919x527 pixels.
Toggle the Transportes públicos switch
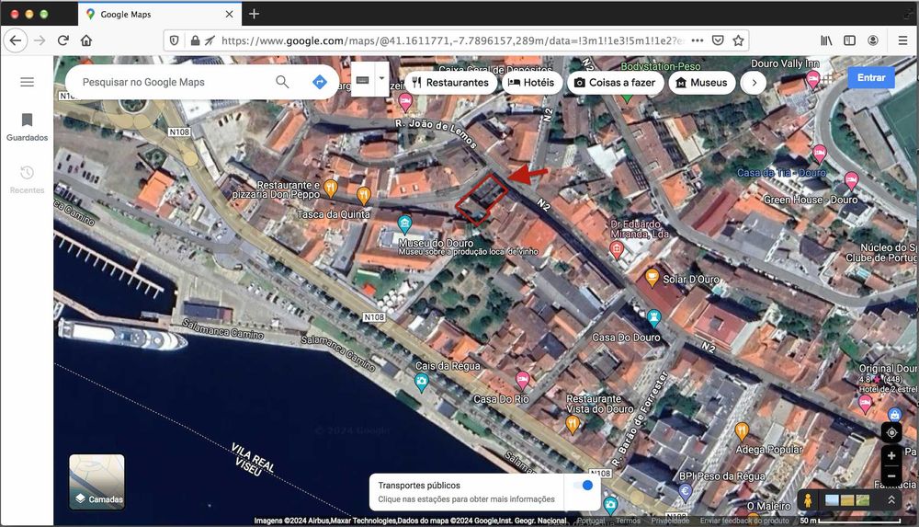(584, 486)
